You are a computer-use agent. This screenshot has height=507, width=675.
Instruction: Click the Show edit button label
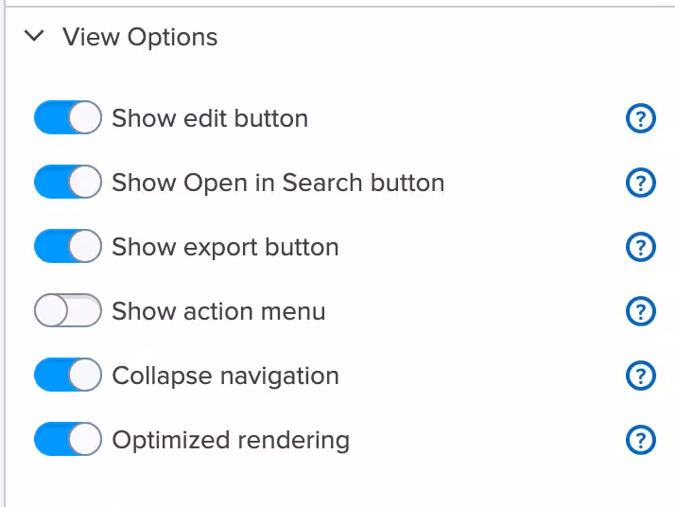[210, 118]
